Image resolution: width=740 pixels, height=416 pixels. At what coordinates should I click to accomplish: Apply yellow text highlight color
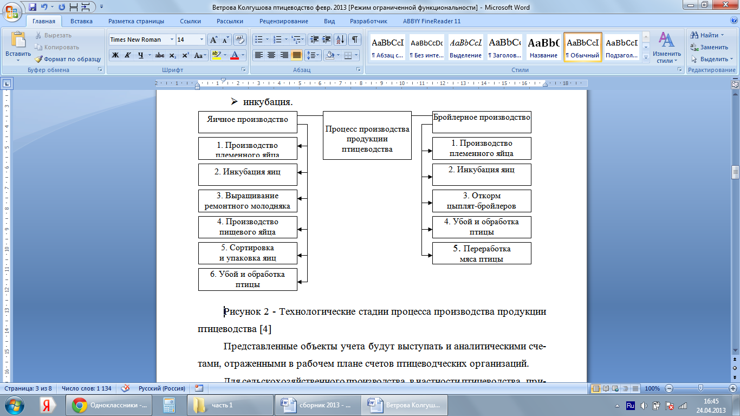coord(216,55)
